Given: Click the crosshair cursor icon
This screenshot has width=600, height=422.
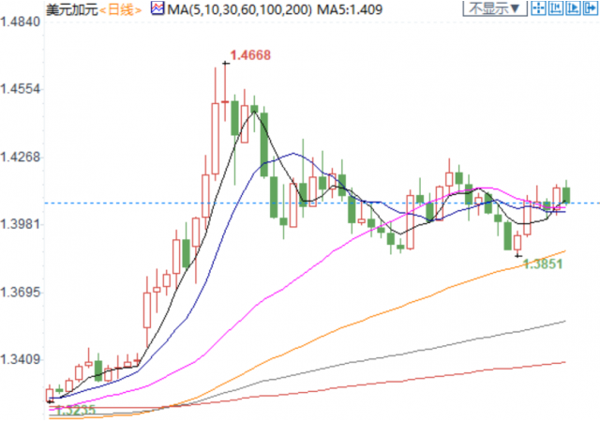Looking at the screenshot, I should [539, 8].
